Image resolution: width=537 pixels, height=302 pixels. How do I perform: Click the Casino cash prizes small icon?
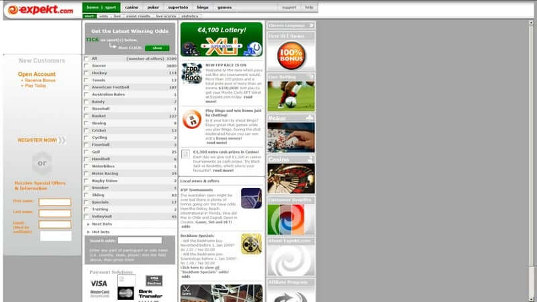coord(185,154)
